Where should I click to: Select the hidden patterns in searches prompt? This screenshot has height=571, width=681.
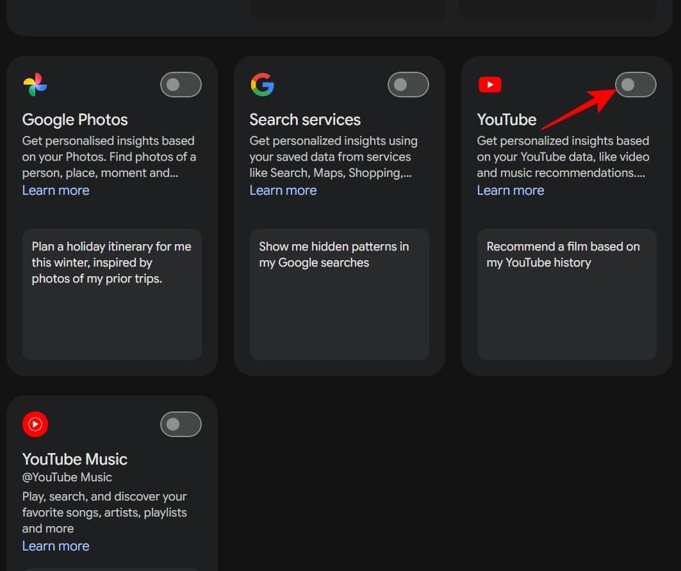click(339, 294)
